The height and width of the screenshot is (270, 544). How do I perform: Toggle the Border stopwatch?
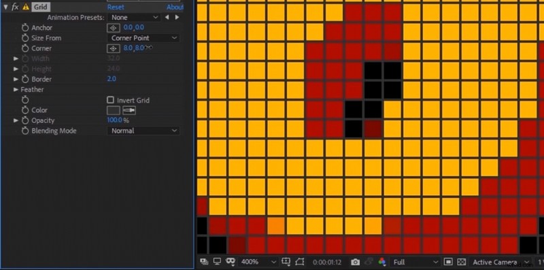(25, 79)
